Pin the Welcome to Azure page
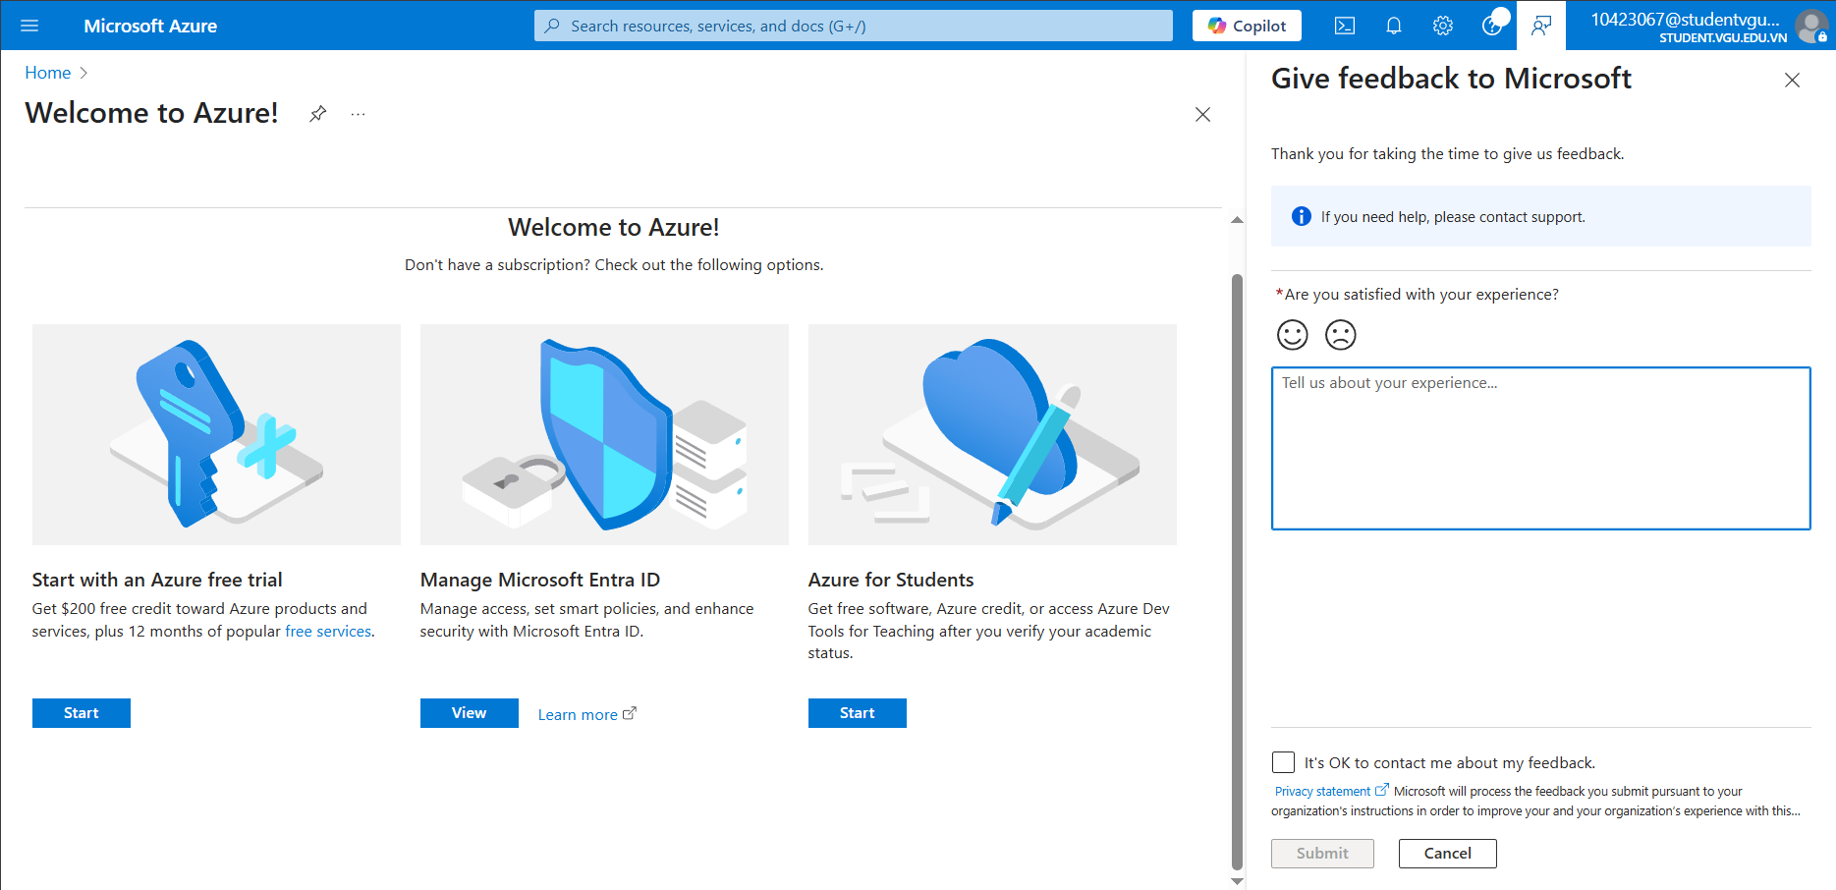Image resolution: width=1836 pixels, height=890 pixels. pos(317,114)
